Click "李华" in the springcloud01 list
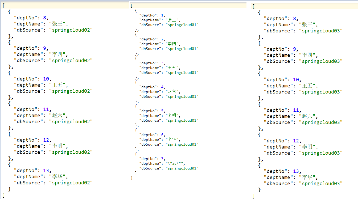 [172, 139]
